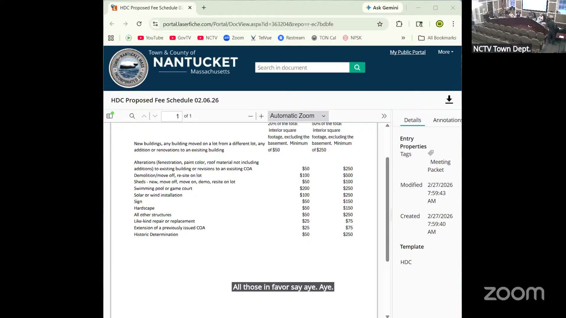Select the Details tab
This screenshot has height=318, width=566.
pyautogui.click(x=412, y=120)
